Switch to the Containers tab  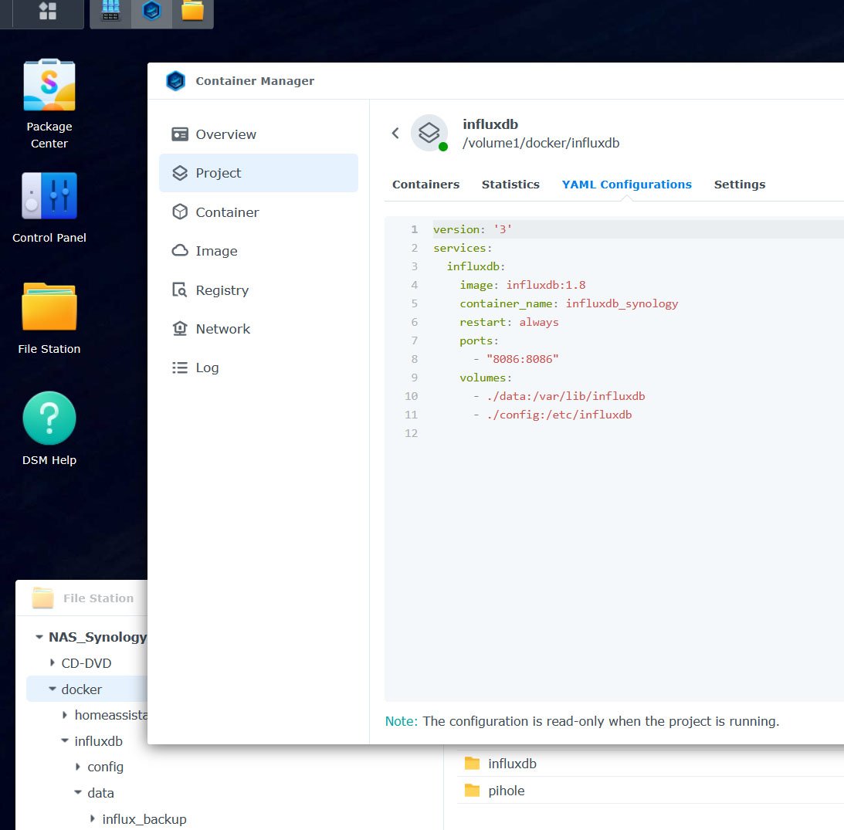[425, 184]
